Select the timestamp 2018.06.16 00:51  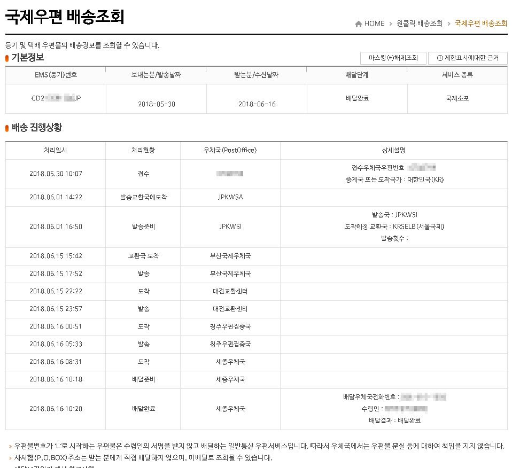click(56, 326)
